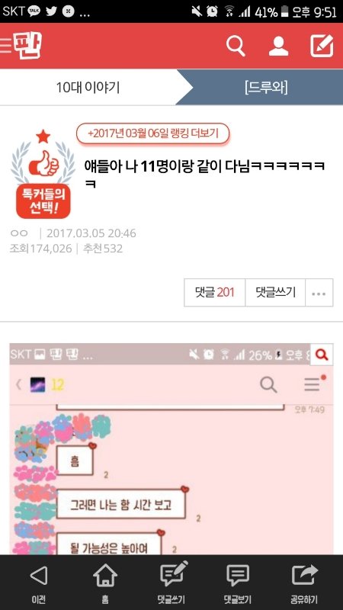343x610 pixels.
Task: Open search with the magnifier icon
Action: 236,47
